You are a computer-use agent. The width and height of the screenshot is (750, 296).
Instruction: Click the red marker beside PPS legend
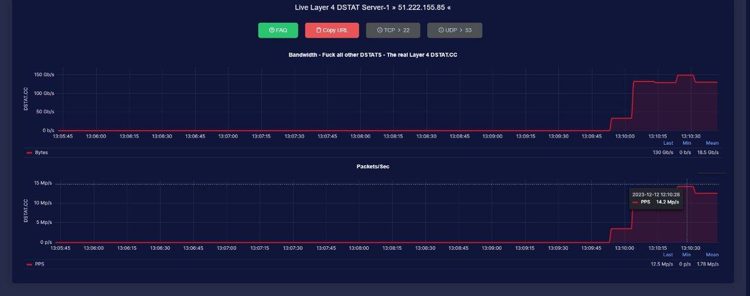pos(29,264)
